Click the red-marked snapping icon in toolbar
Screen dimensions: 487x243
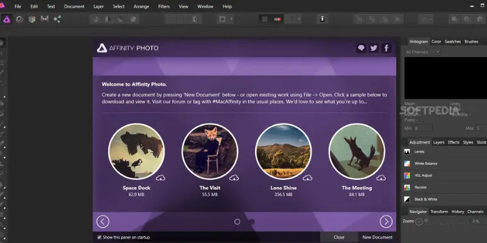278,19
